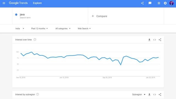
Task: Open help for Interest by subregion
Action: [x=38, y=94]
